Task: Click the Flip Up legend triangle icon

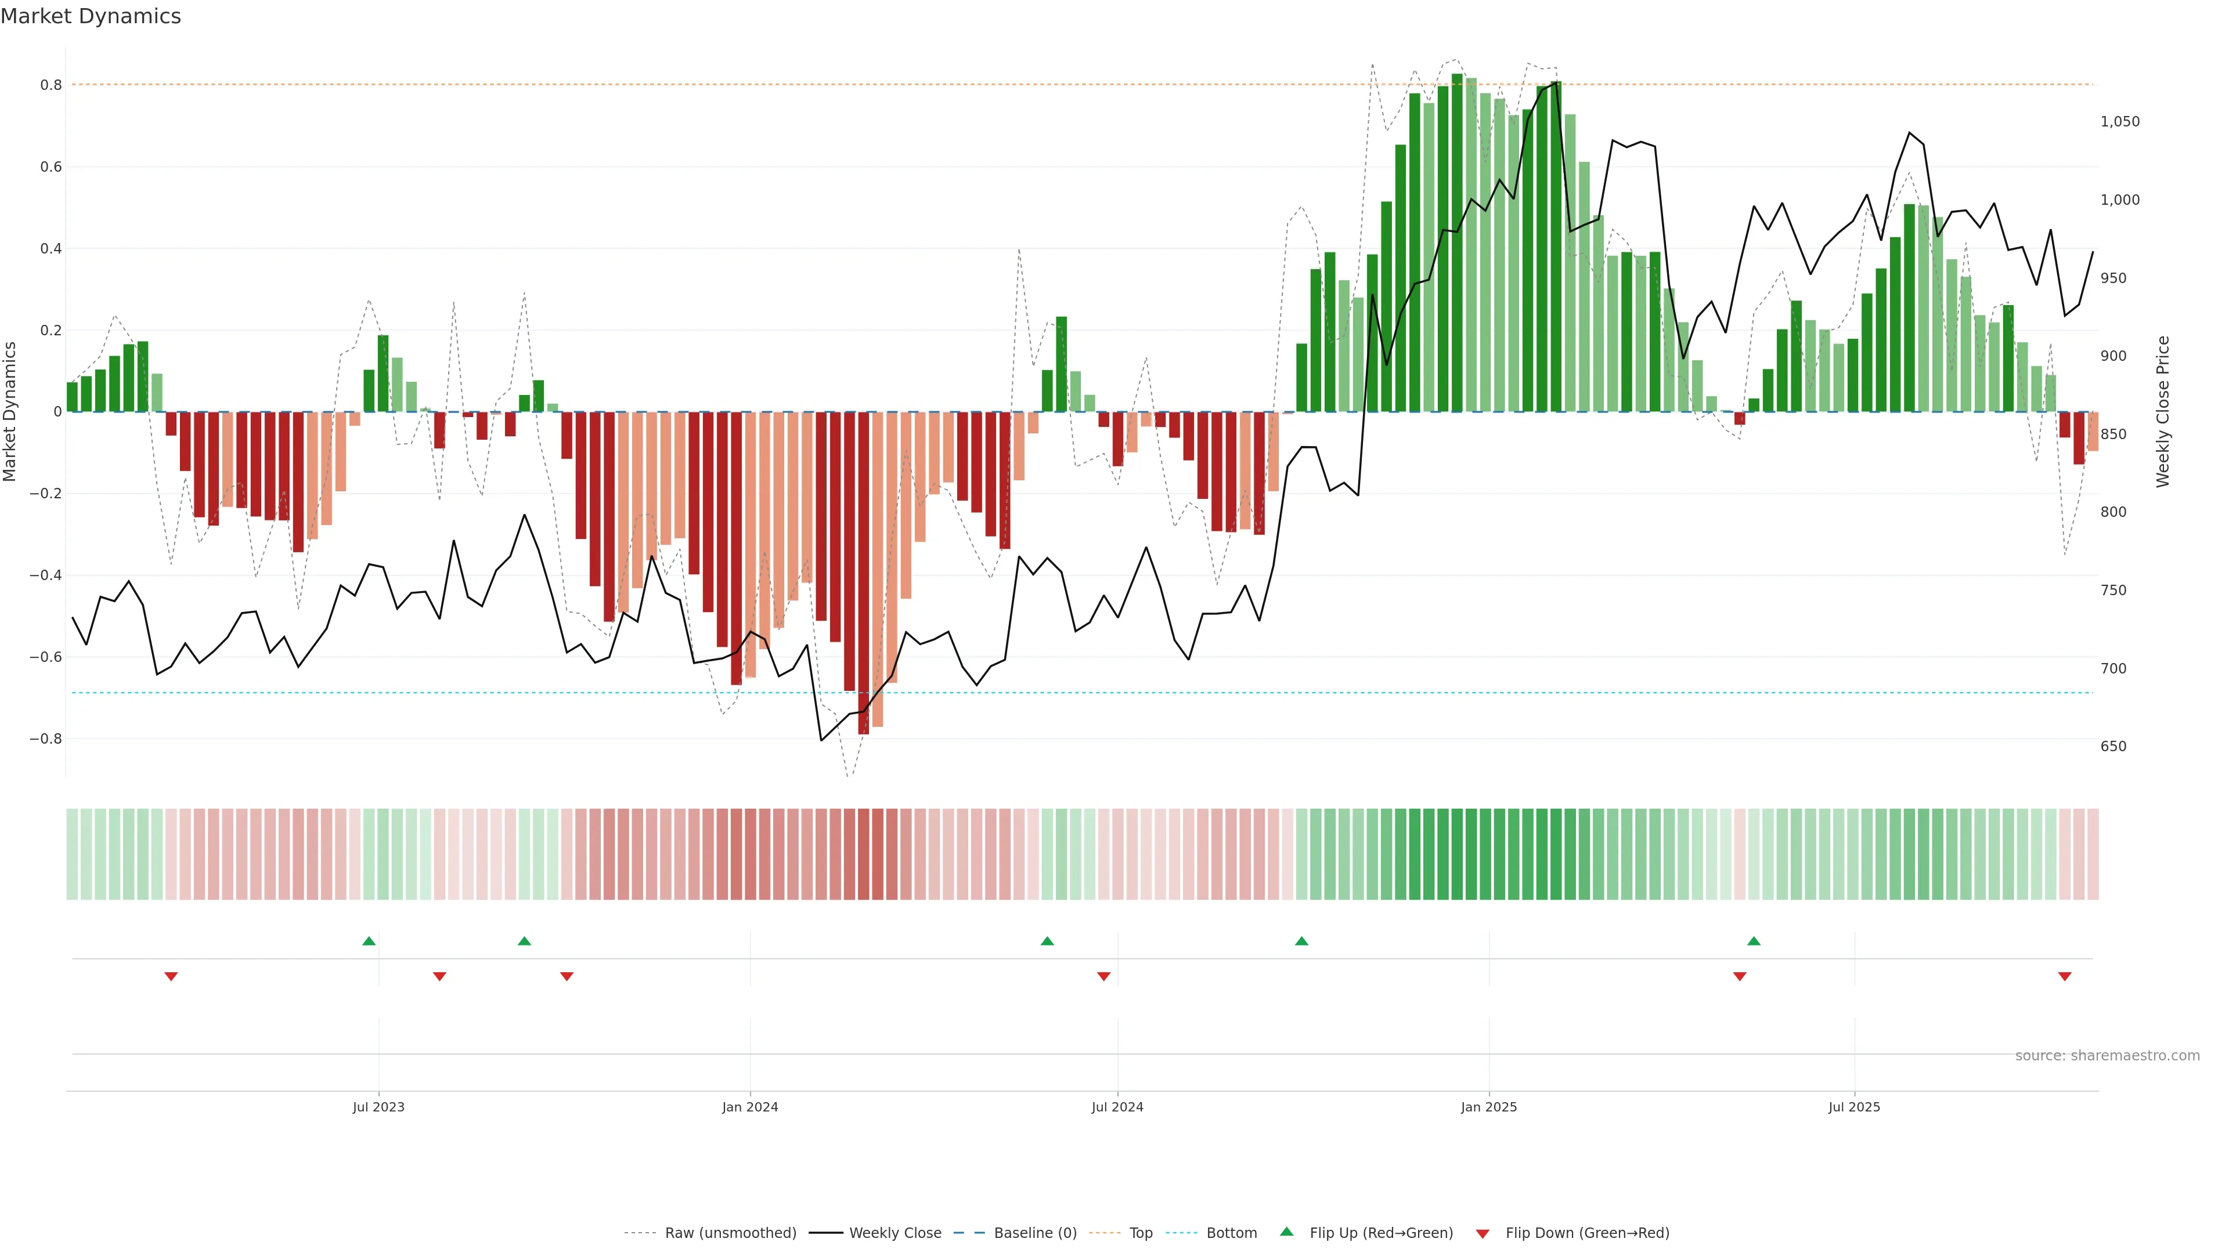Action: click(x=1287, y=1232)
